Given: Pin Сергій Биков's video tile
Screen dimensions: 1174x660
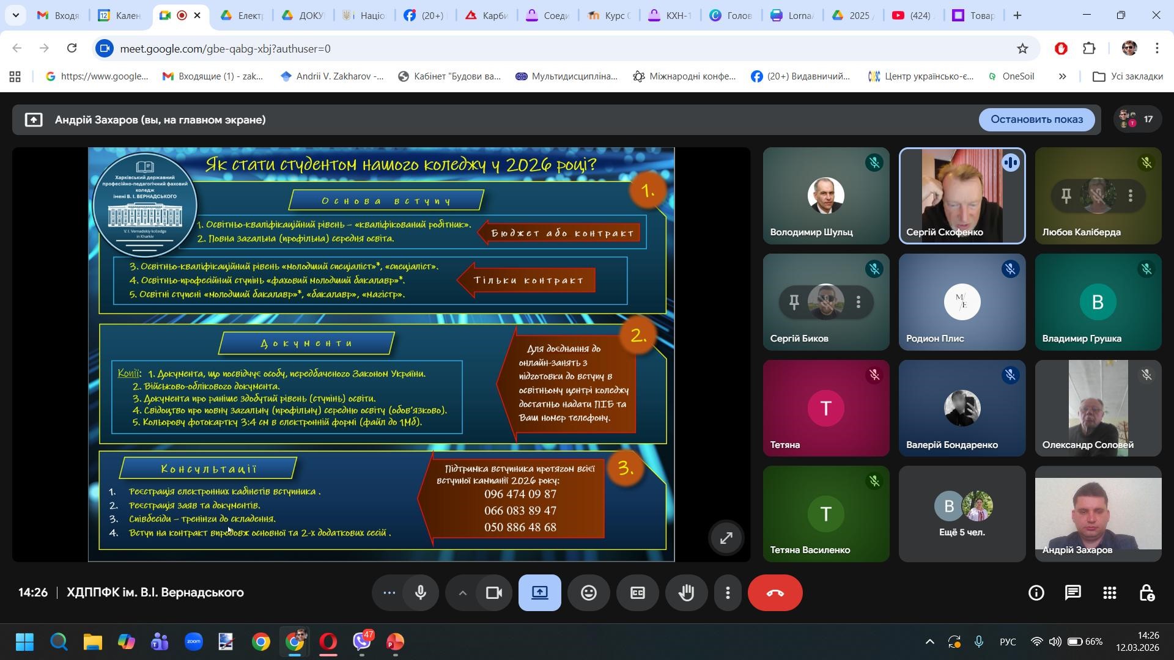Looking at the screenshot, I should 794,302.
